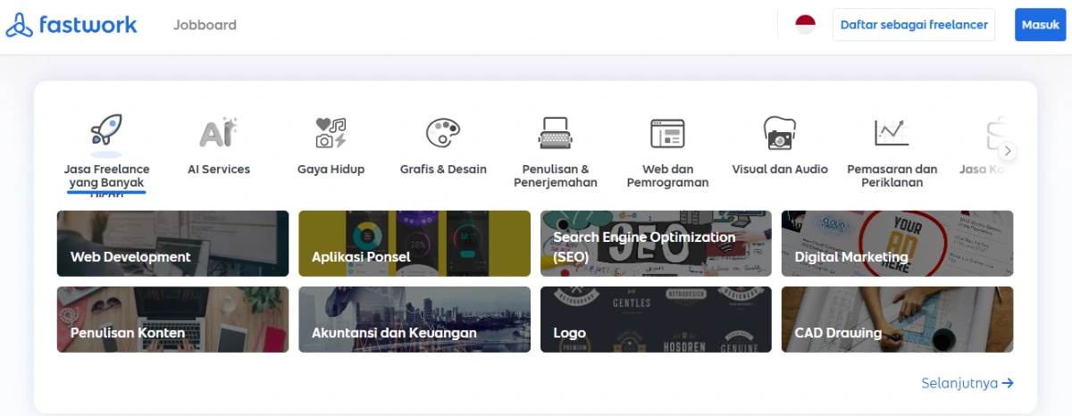
Task: Click the Jasa Freelance yang Banyak label
Action: click(106, 176)
